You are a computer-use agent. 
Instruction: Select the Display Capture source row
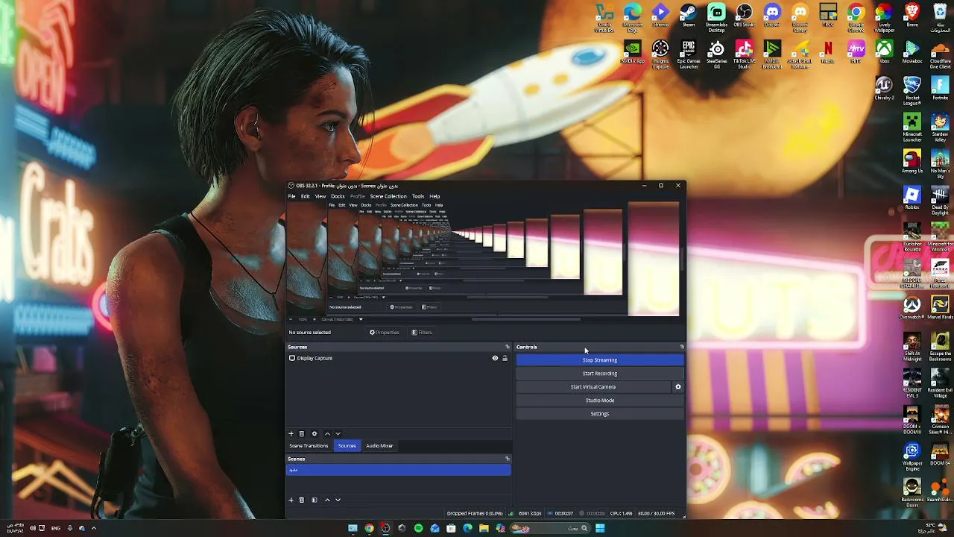[x=399, y=359]
